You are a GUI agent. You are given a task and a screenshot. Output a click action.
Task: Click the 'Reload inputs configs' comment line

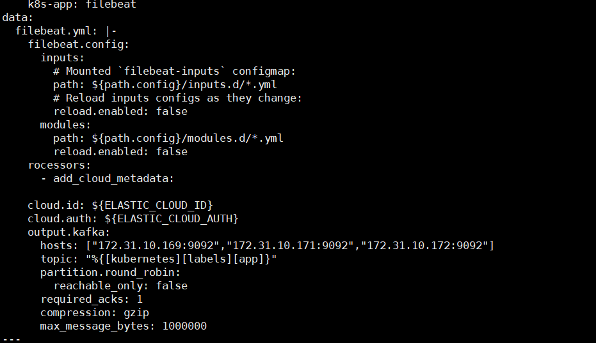177,98
